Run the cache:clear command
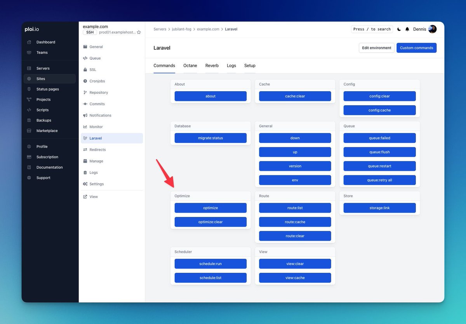This screenshot has height=324, width=466. (x=295, y=96)
